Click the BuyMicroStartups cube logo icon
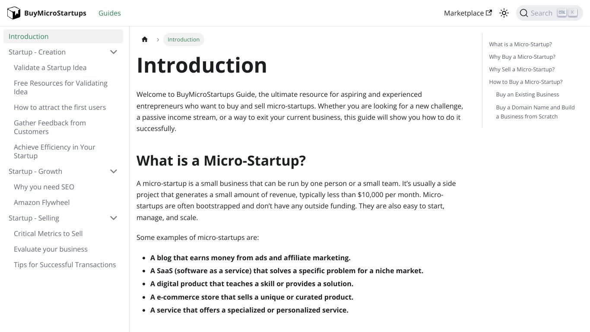Screen dimensions: 590x332 tap(14, 13)
